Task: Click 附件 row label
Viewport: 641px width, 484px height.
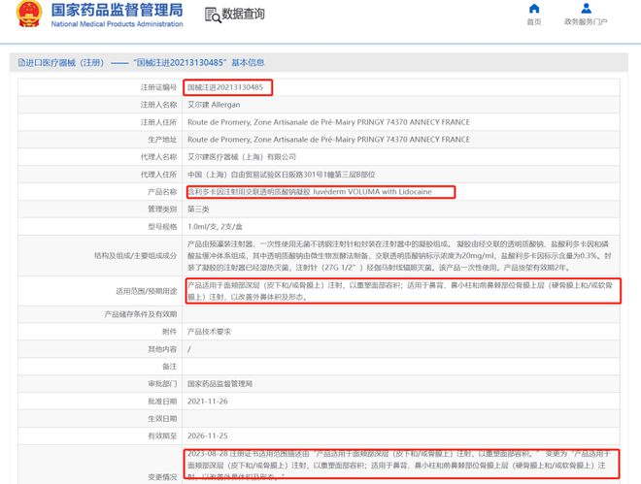Action: coord(170,332)
